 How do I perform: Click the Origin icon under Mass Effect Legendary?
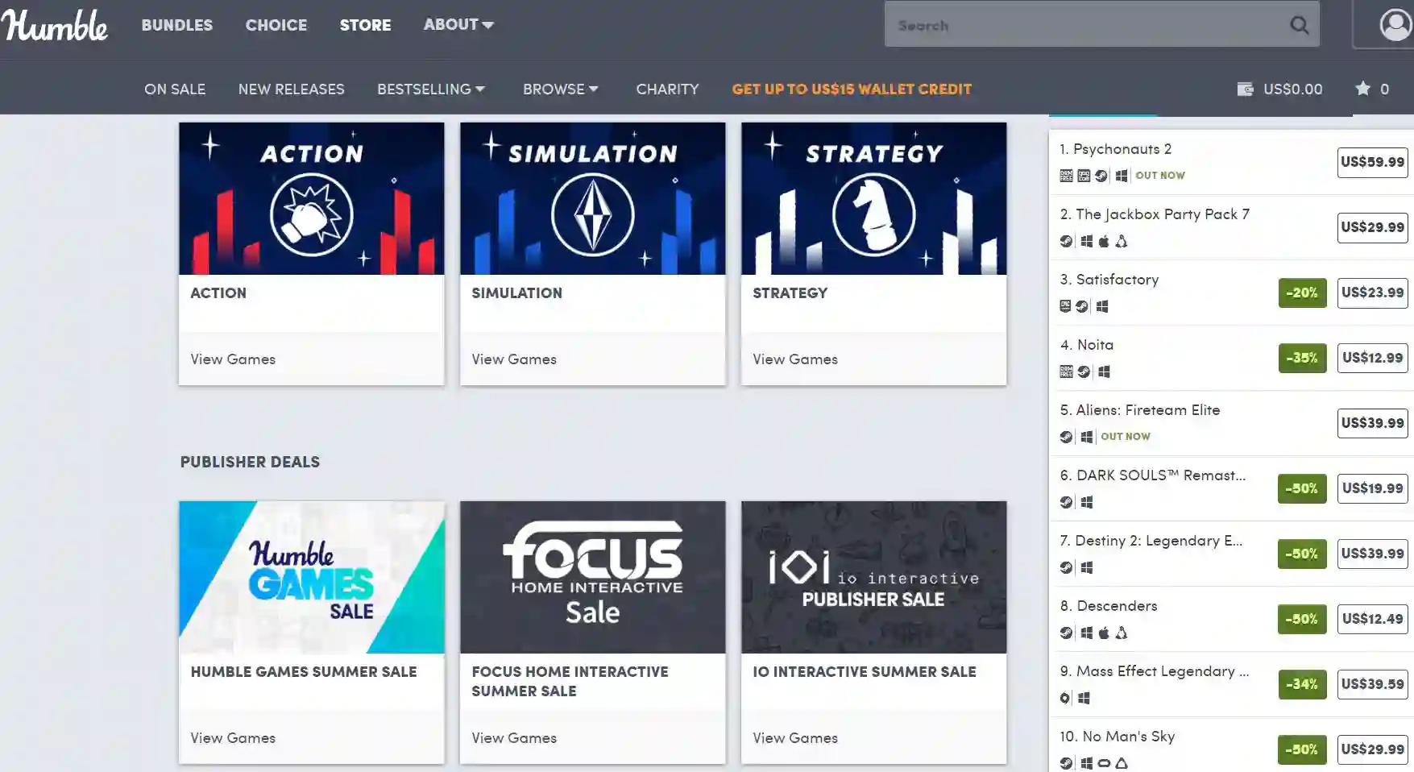coord(1064,698)
